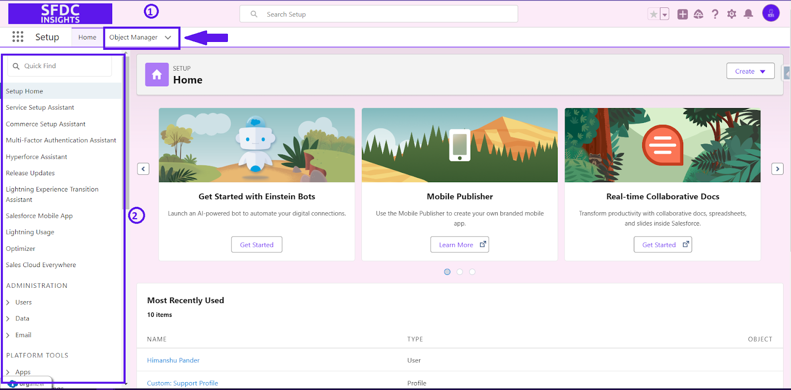Expand the Users section chevron

pyautogui.click(x=8, y=303)
